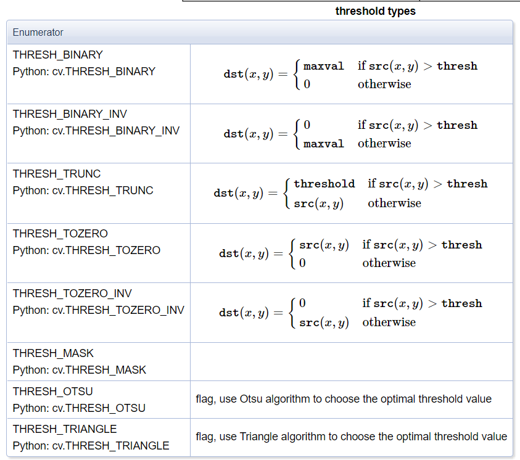The image size is (520, 460).
Task: Select the THRESH_MASK enumerator name
Action: click(54, 353)
